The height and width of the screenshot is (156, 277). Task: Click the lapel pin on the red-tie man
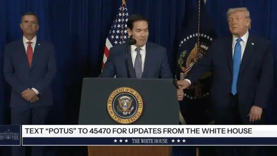pyautogui.click(x=39, y=44)
